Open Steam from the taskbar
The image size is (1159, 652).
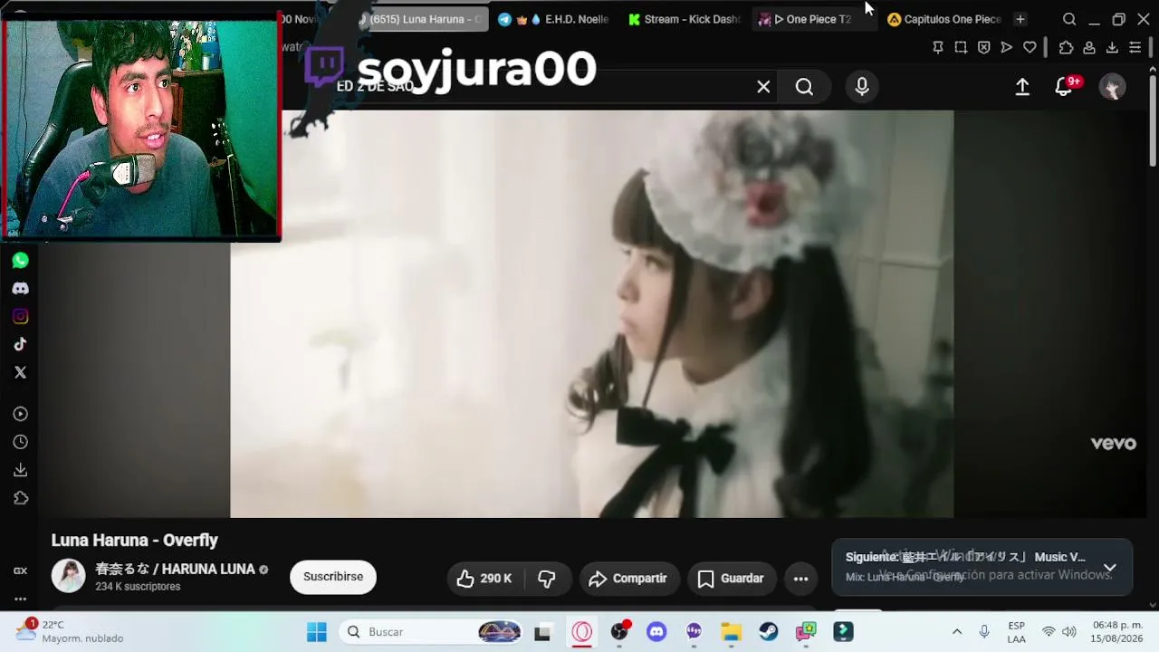pyautogui.click(x=769, y=632)
